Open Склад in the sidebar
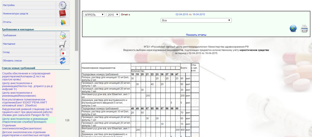312x137 pixels. point(29,52)
